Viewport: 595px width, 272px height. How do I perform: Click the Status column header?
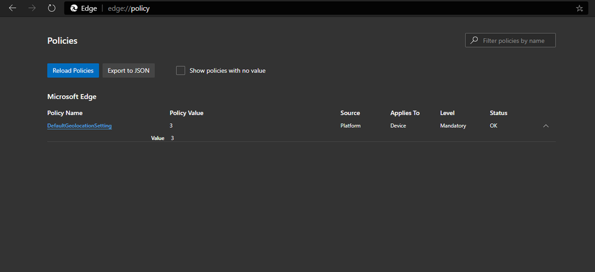499,113
